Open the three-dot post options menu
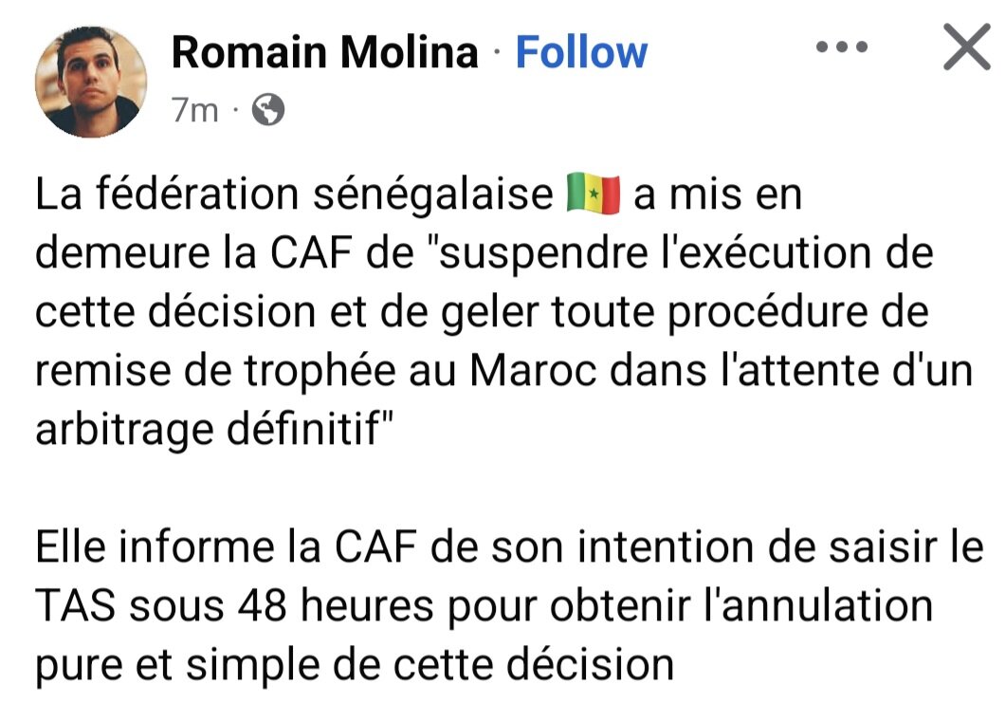Image resolution: width=1005 pixels, height=722 pixels. 842,47
